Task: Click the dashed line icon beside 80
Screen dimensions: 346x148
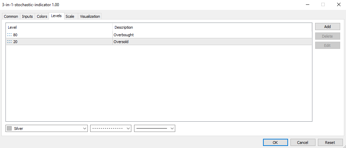Action: point(9,35)
